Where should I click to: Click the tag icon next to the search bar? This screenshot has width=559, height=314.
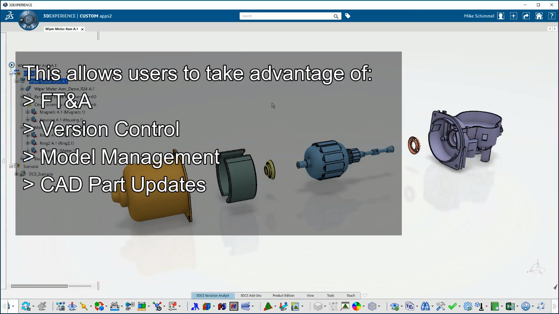pos(347,16)
